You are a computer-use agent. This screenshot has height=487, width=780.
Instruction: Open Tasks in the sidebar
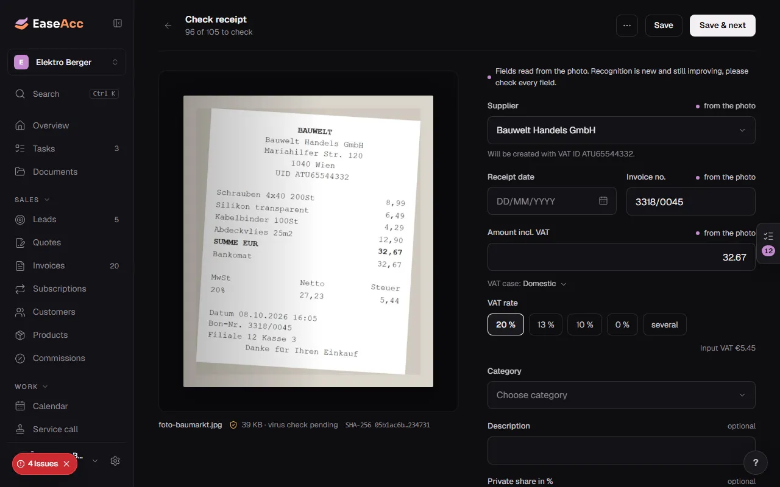coord(66,149)
